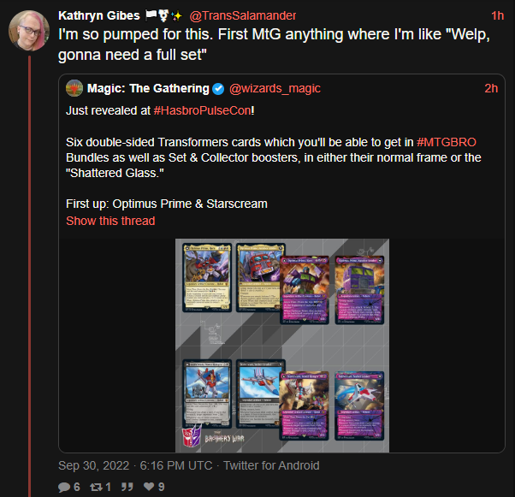Click the Autobot Decepticon logo in image

tap(192, 436)
